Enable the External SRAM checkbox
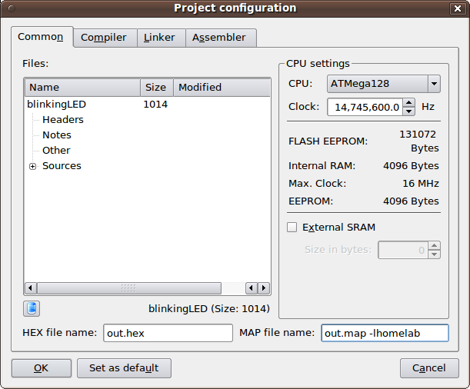The image size is (470, 389). point(292,227)
